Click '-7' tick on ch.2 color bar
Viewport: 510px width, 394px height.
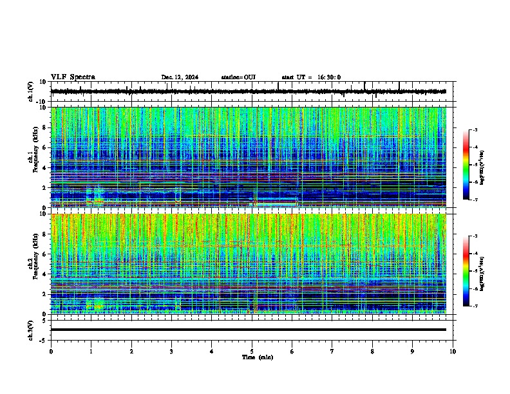pyautogui.click(x=475, y=306)
